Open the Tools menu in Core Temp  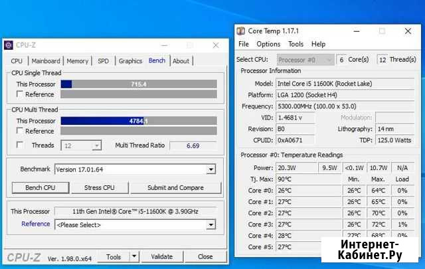coord(296,45)
